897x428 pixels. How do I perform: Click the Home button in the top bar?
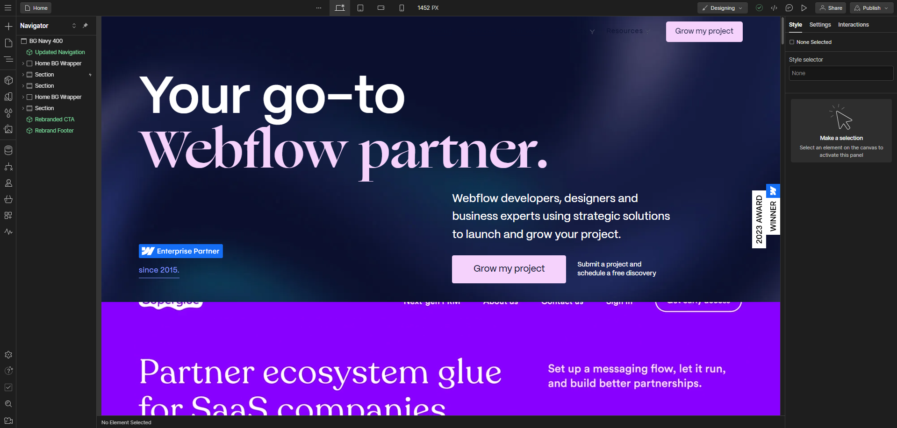[x=36, y=8]
